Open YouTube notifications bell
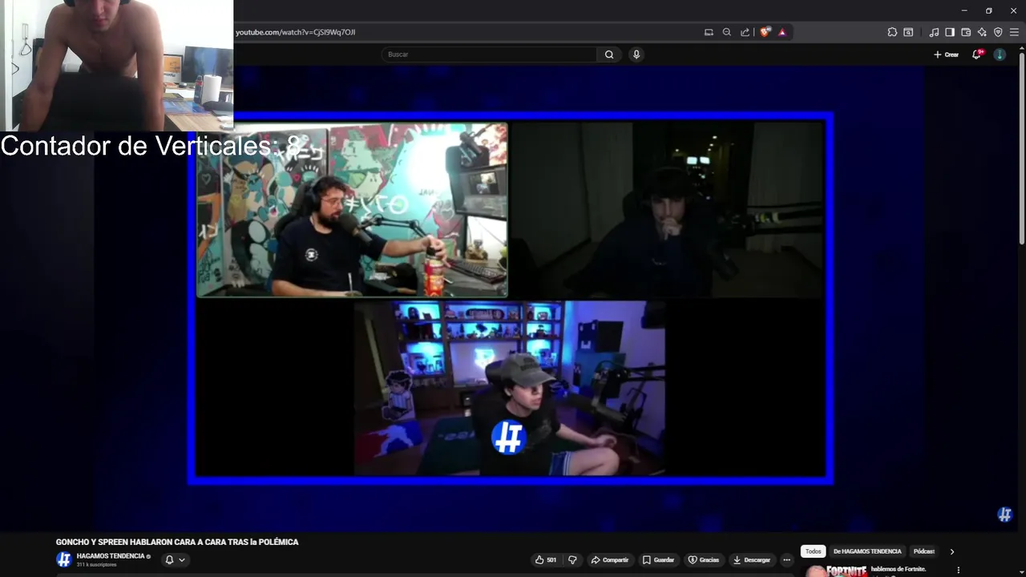This screenshot has width=1026, height=577. coord(976,54)
